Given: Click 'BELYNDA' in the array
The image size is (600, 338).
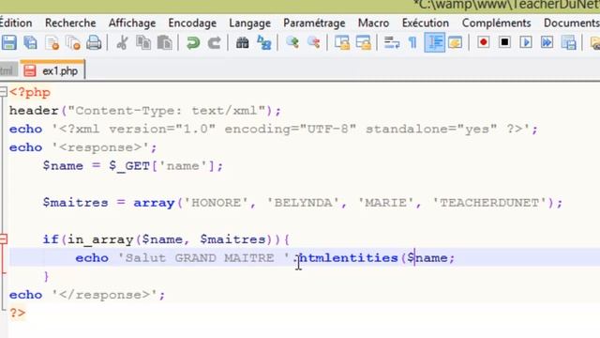Looking at the screenshot, I should pyautogui.click(x=303, y=203).
